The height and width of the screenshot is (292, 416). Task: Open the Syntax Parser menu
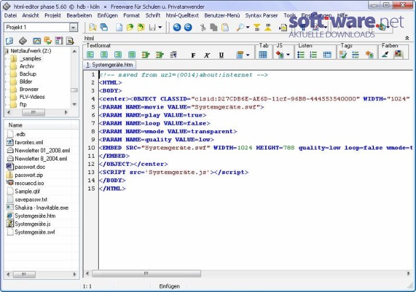(261, 15)
